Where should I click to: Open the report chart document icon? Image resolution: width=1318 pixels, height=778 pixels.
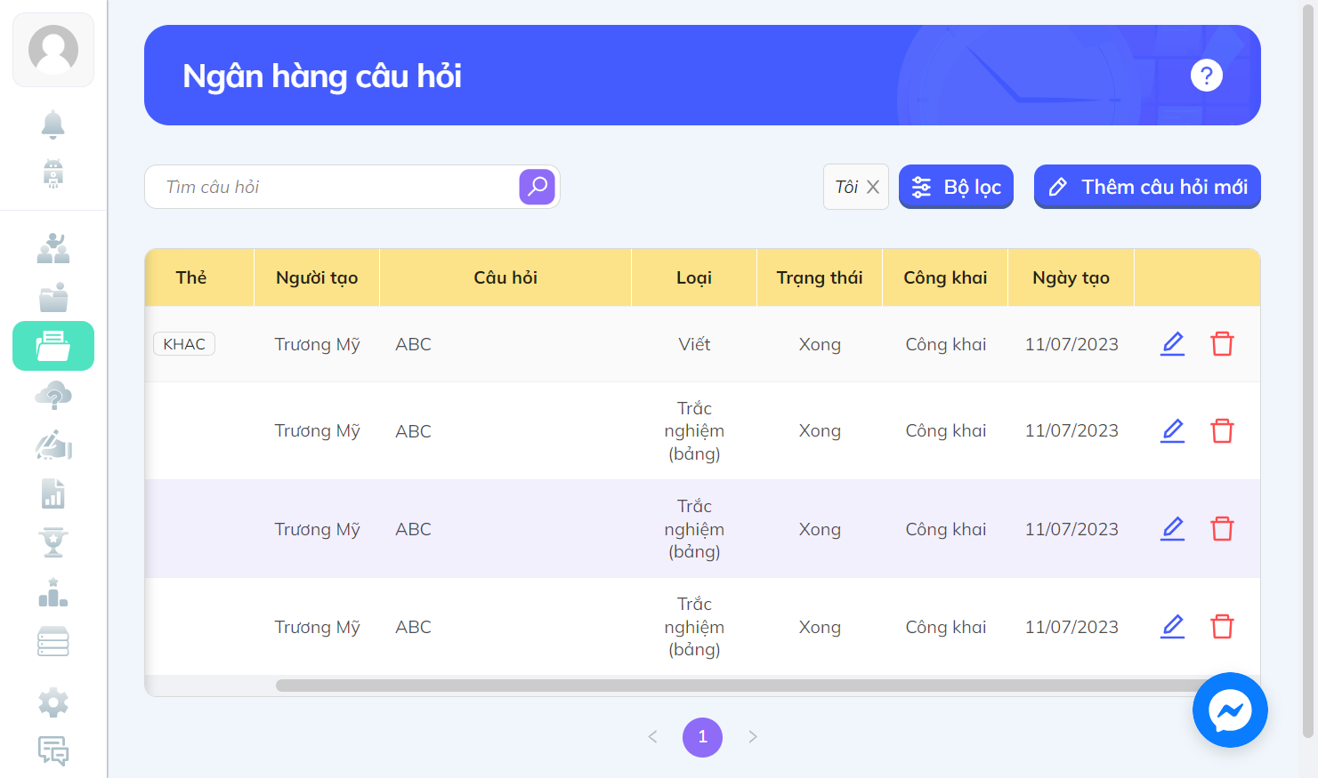(x=53, y=493)
